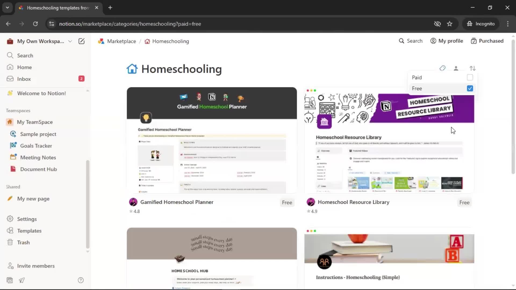Viewport: 516px width, 290px height.
Task: Click the sidebar scrollbar
Action: tap(87, 204)
